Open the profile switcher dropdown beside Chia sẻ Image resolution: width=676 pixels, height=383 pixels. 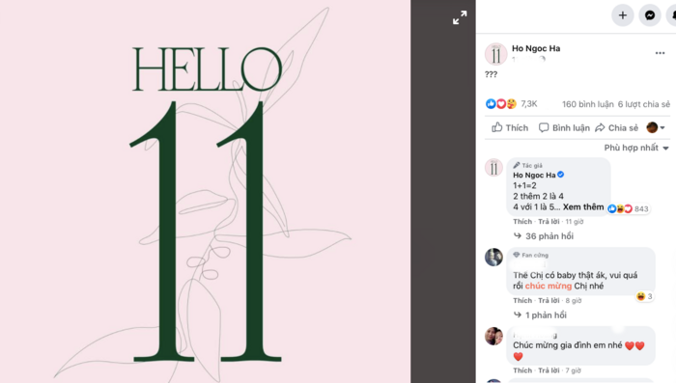pos(656,127)
